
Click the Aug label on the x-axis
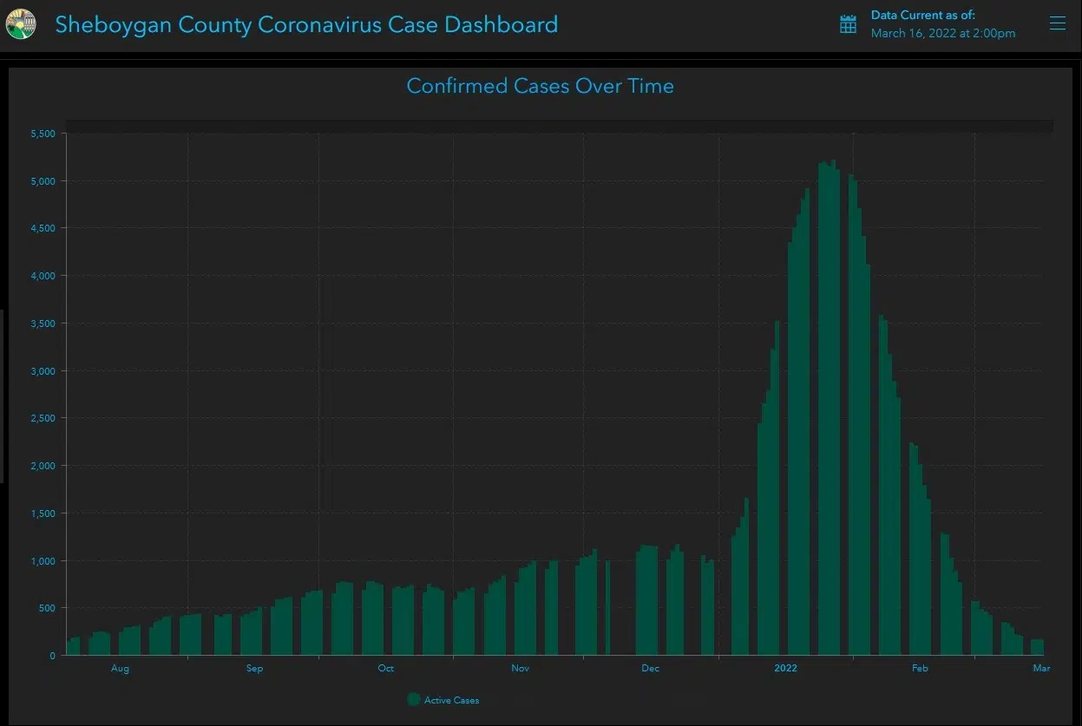[x=120, y=668]
